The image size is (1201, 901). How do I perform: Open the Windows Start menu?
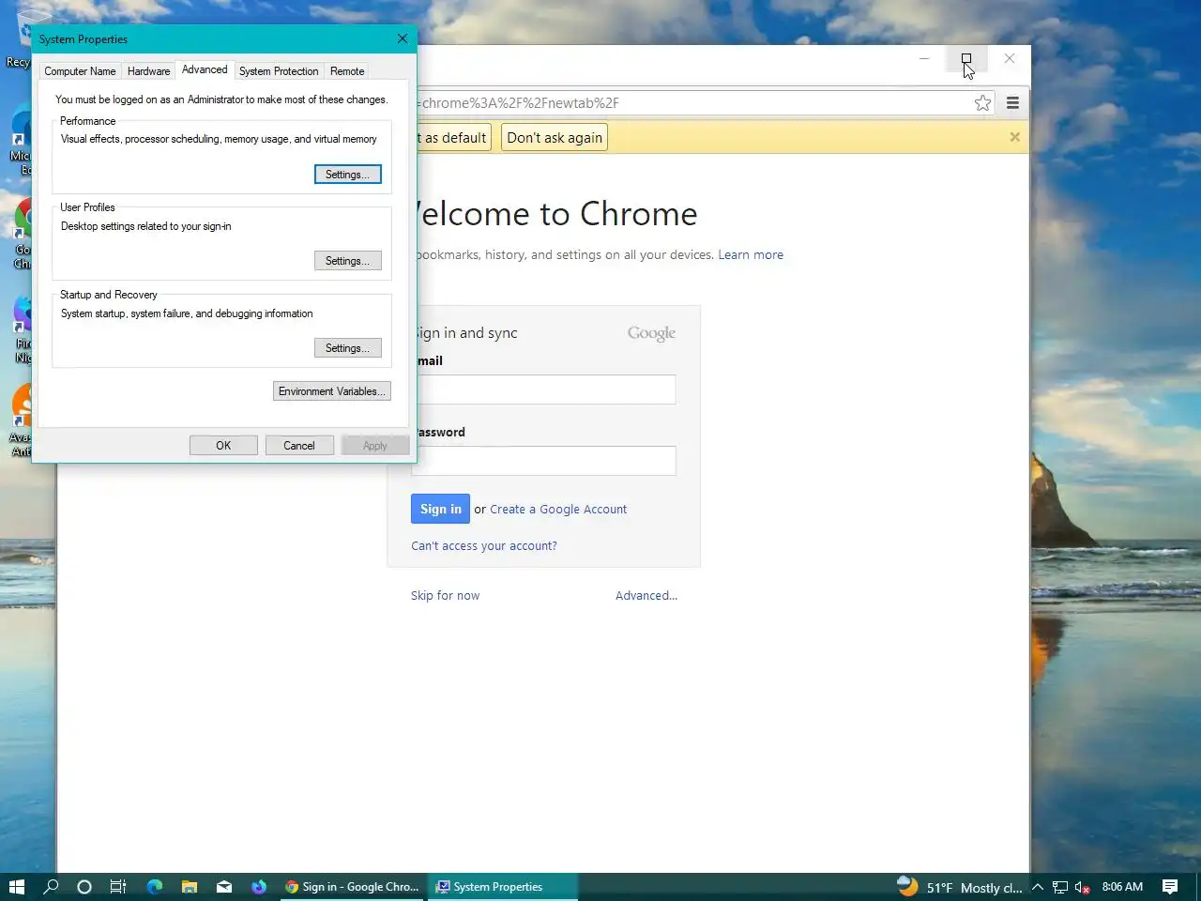coord(16,886)
